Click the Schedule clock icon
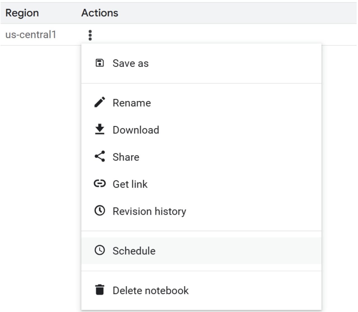The height and width of the screenshot is (312, 358). [100, 250]
